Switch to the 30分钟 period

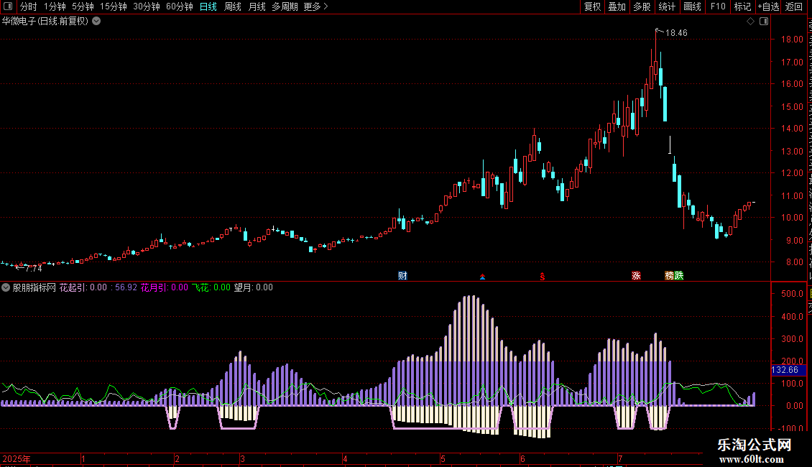click(146, 6)
